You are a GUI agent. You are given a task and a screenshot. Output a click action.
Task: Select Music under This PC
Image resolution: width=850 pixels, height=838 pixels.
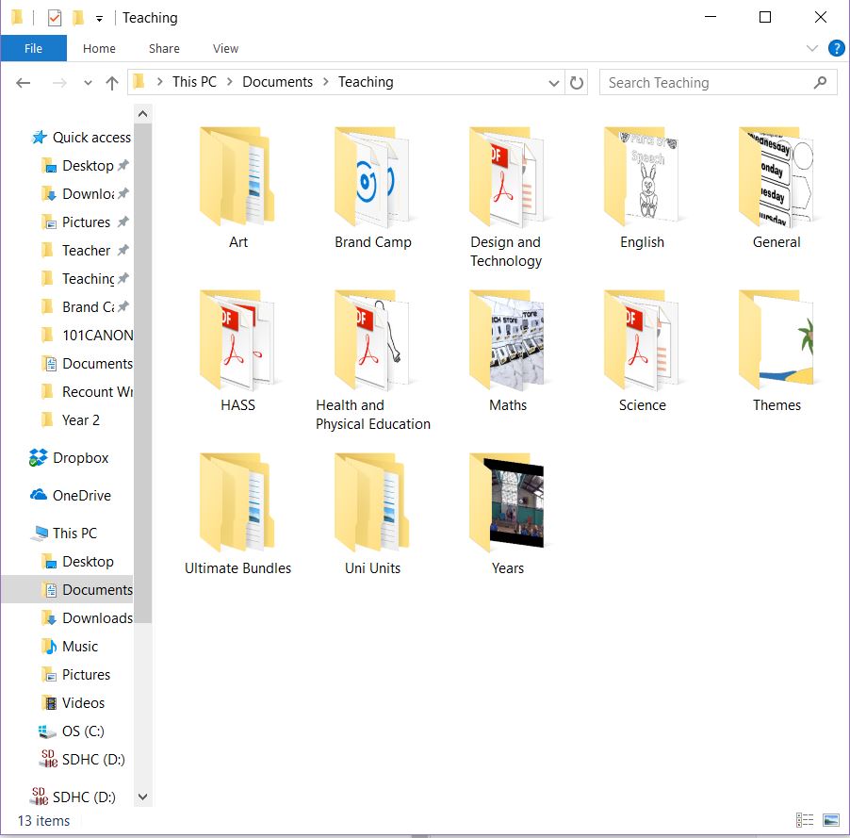80,646
